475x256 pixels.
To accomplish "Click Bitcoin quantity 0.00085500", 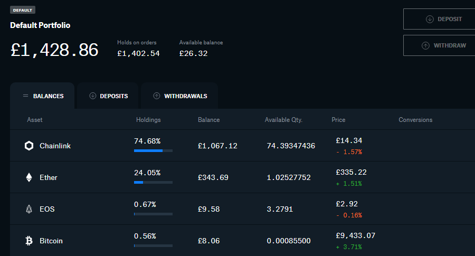I will 289,241.
